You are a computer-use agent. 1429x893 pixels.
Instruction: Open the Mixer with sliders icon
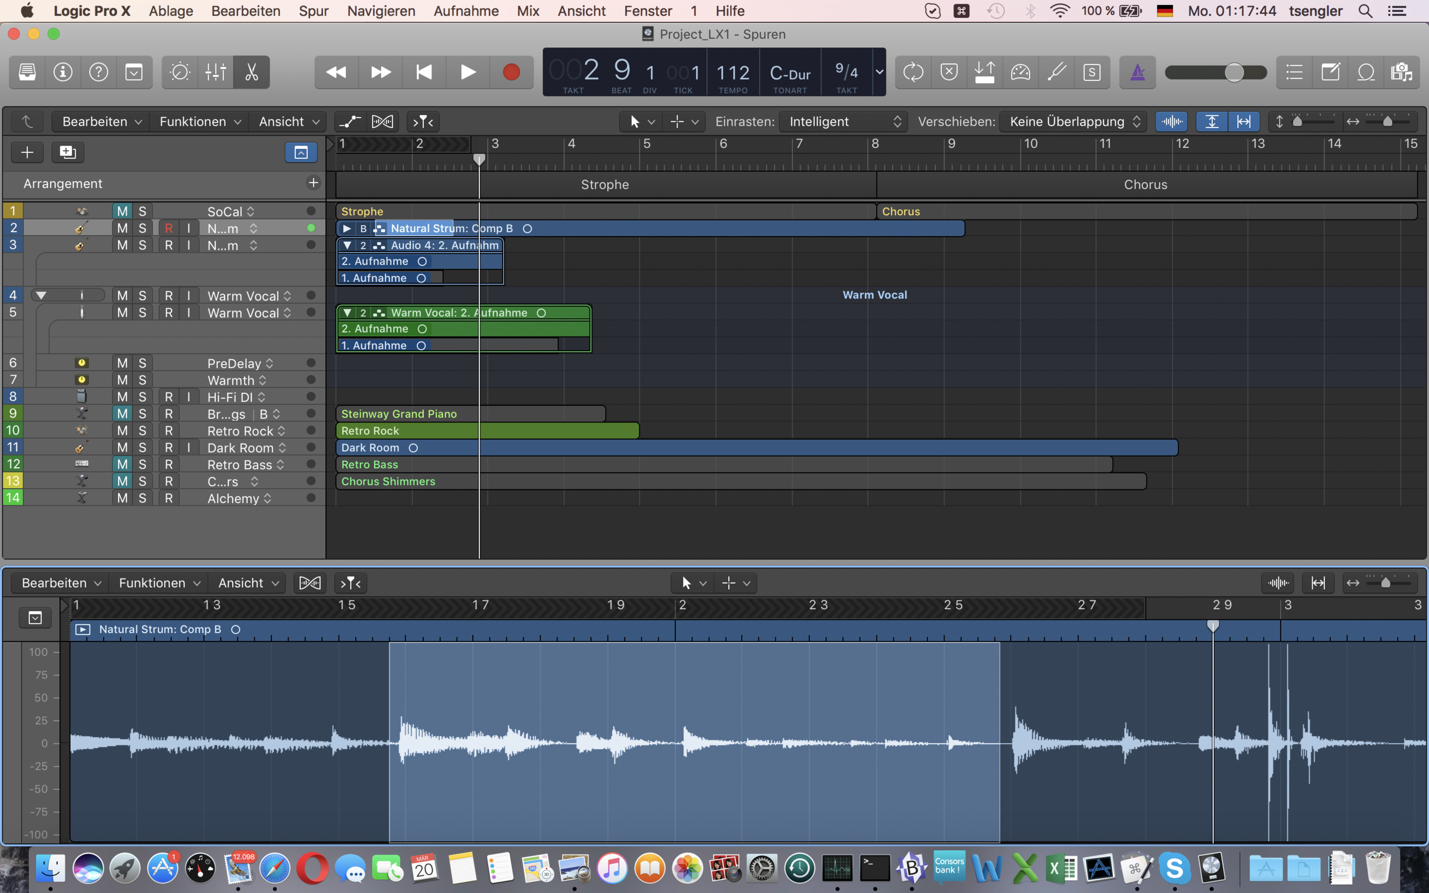(216, 72)
